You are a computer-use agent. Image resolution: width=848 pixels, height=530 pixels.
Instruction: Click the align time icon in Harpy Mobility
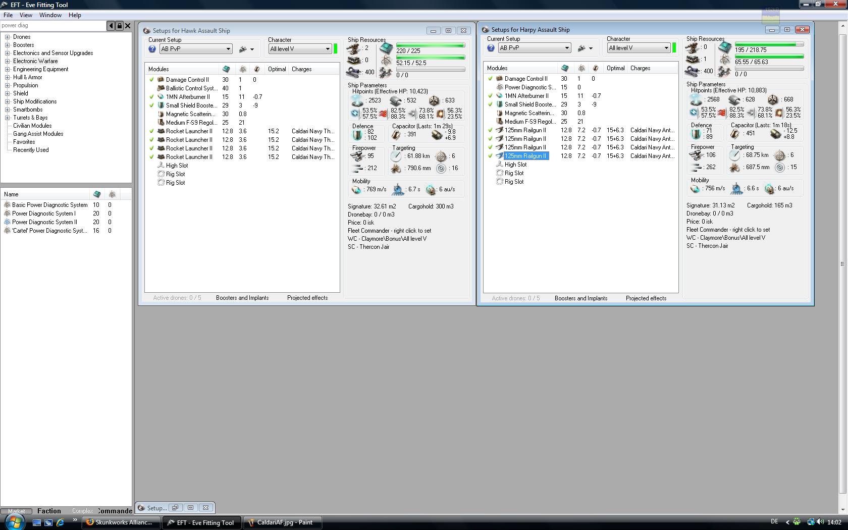click(737, 188)
